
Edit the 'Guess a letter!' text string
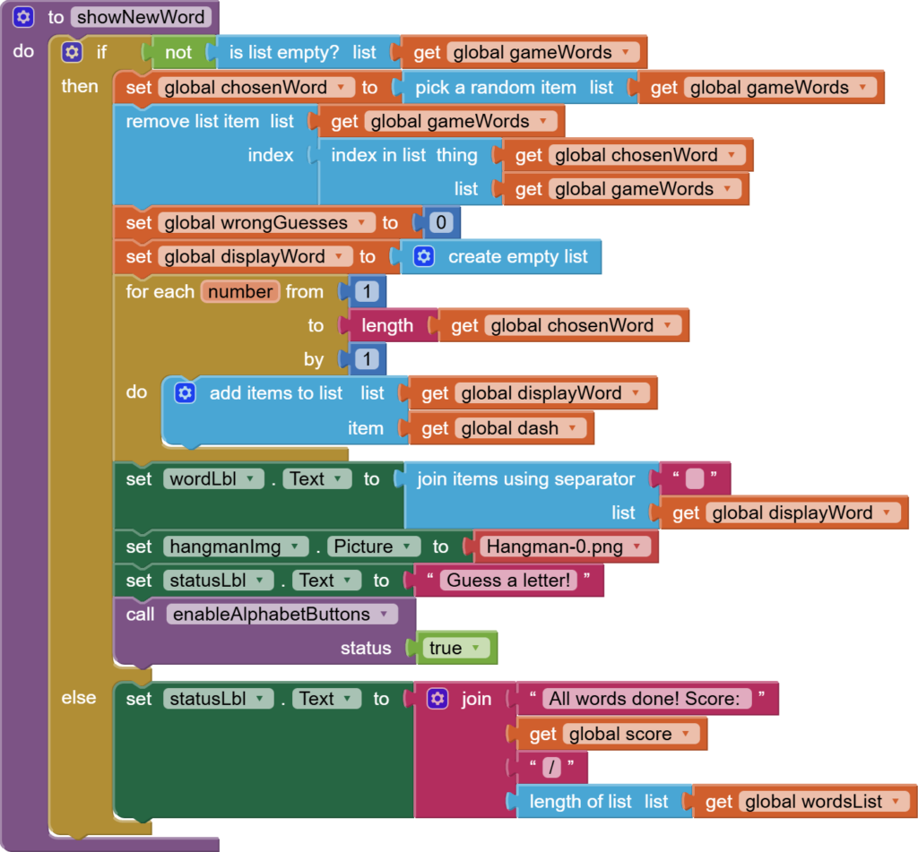[x=508, y=581]
